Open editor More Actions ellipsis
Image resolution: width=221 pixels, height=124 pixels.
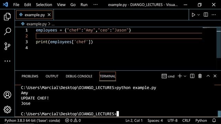[214, 14]
